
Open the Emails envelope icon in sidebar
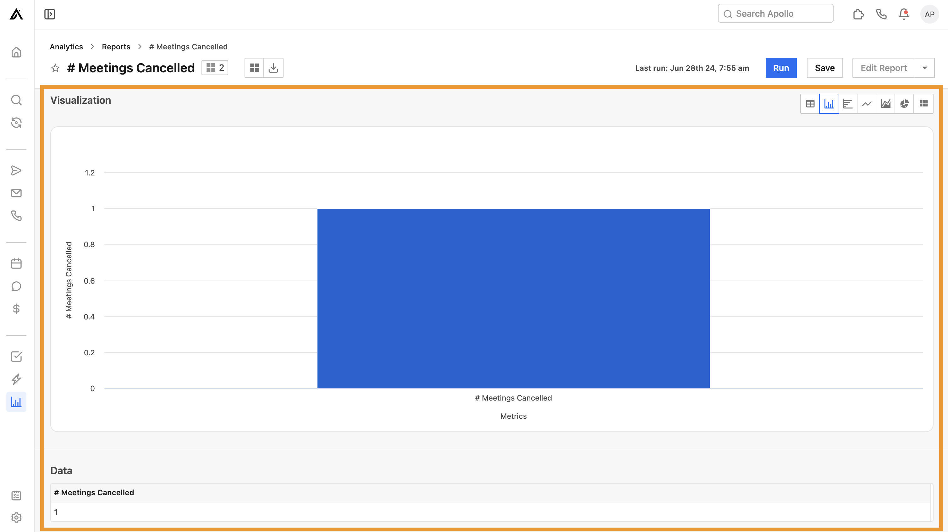tap(16, 193)
